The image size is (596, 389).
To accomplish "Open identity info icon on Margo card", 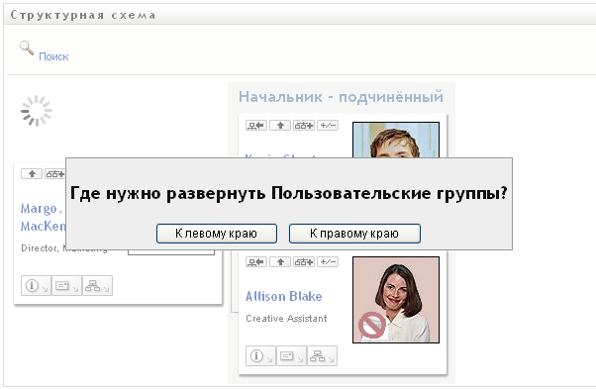I will [x=36, y=286].
